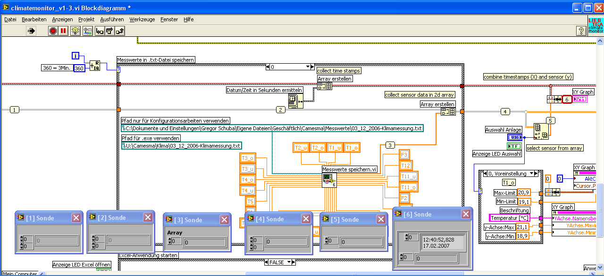The width and height of the screenshot is (604, 276).
Task: Click the Max-Limit 20,9 numeric constant
Action: pyautogui.click(x=523, y=192)
